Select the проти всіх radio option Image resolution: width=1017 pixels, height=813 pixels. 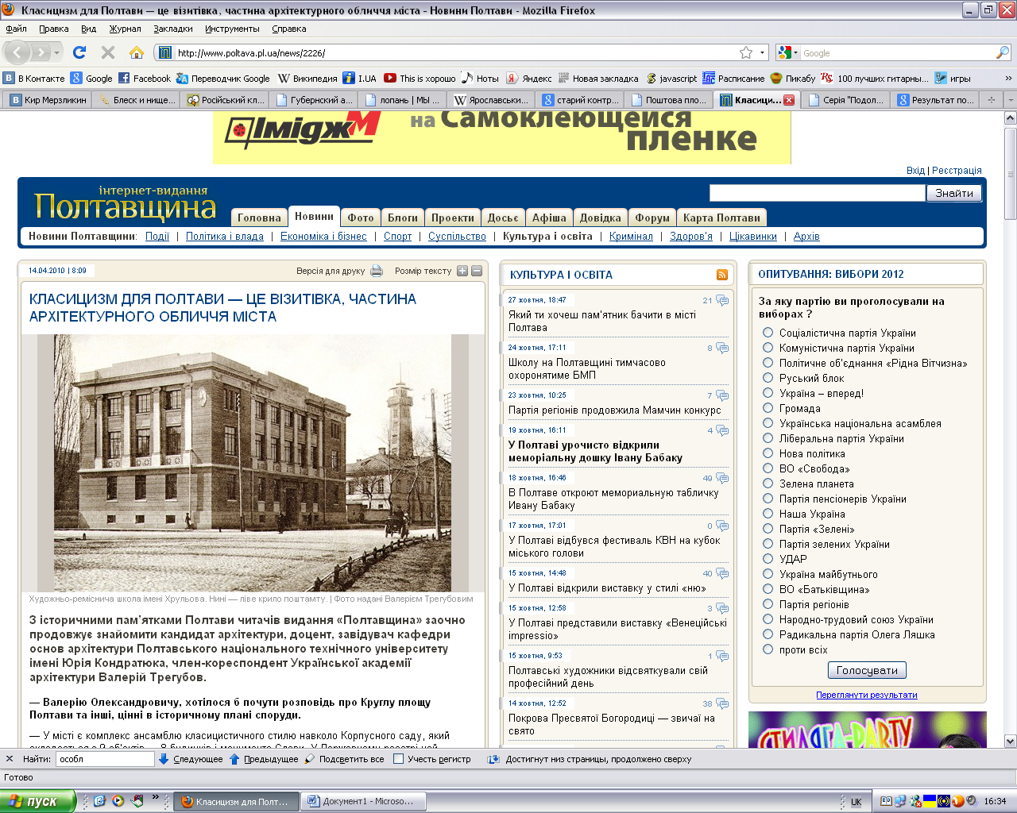pyautogui.click(x=768, y=649)
